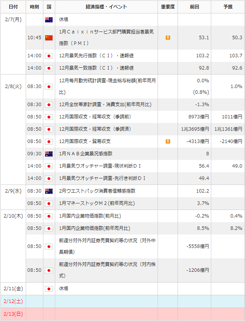Screen dimensions: 245x321
Task: Click previous value 102.2
Action: tap(202, 191)
